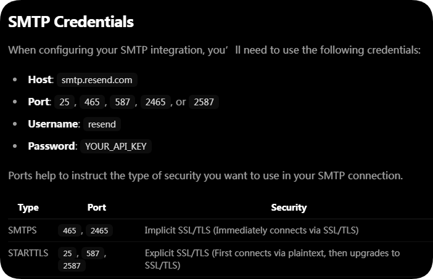Image resolution: width=433 pixels, height=279 pixels.
Task: Select port 2587 chip in Port list
Action: click(204, 102)
